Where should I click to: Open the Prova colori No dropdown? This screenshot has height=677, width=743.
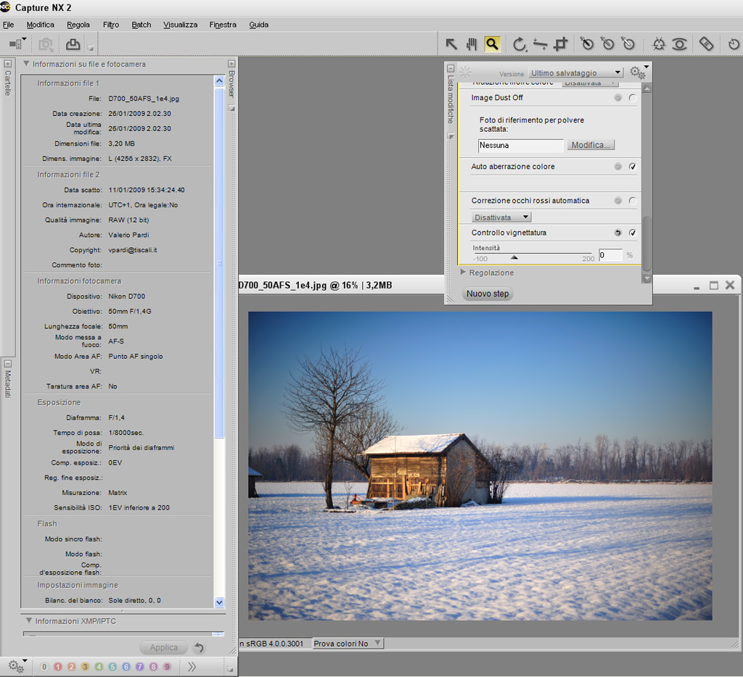pyautogui.click(x=348, y=644)
